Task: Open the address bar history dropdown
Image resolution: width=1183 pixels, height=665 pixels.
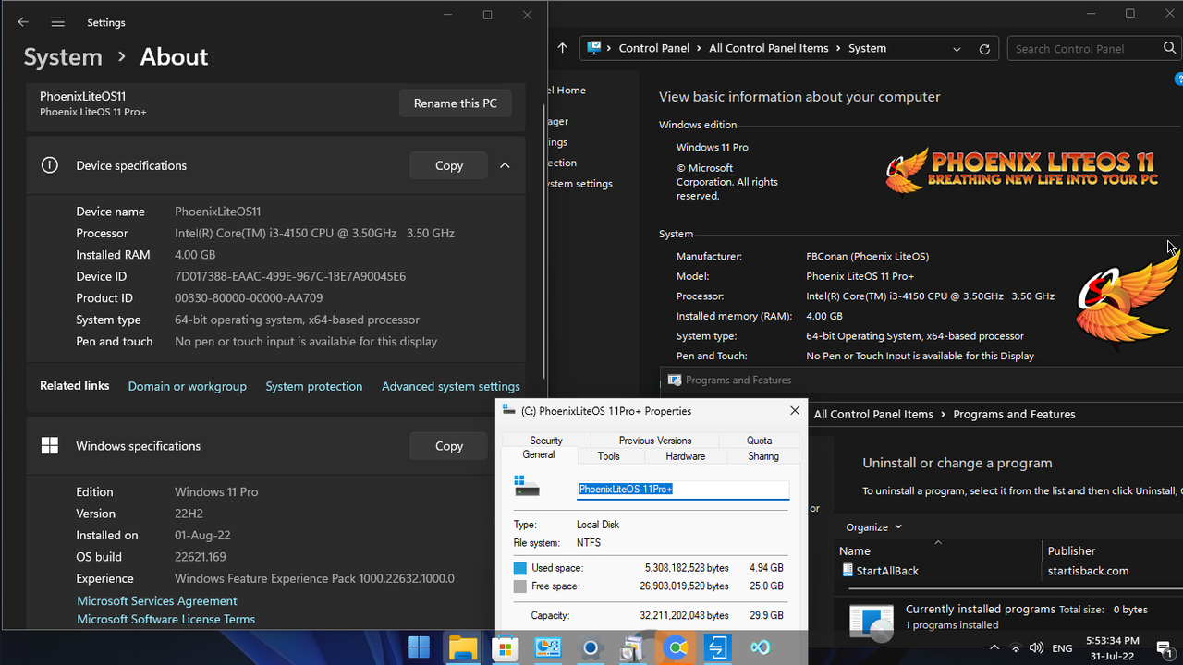Action: point(957,49)
